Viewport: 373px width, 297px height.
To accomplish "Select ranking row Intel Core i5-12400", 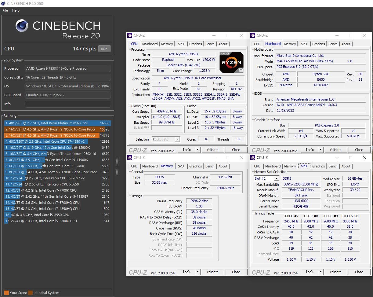I will click(x=57, y=166).
